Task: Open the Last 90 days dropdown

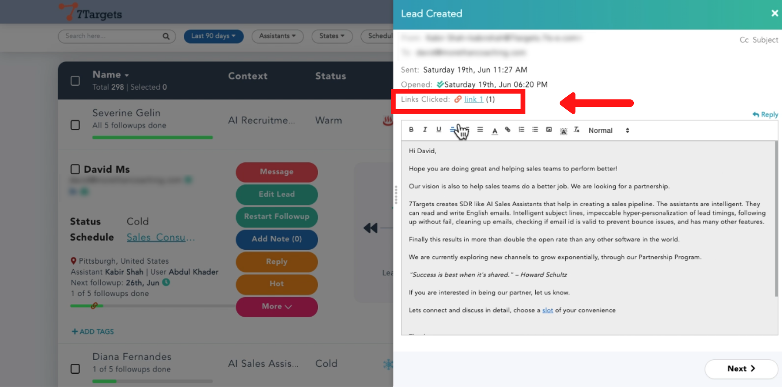Action: click(x=213, y=36)
